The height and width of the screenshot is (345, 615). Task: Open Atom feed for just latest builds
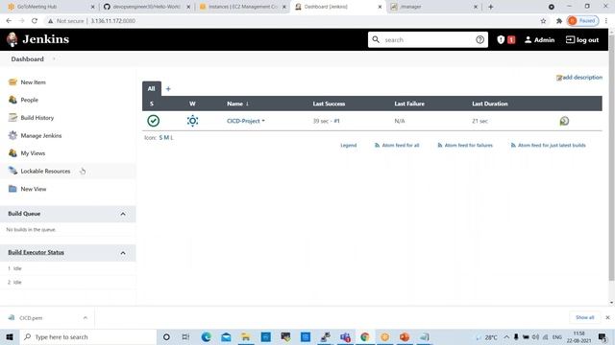coord(549,145)
